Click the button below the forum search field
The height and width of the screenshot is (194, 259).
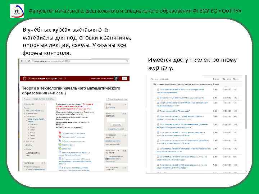pyautogui.click(x=116, y=125)
